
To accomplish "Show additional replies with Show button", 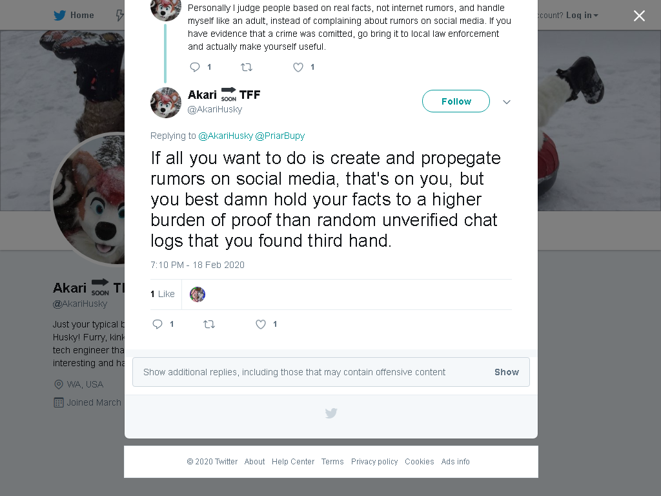I will pos(507,372).
